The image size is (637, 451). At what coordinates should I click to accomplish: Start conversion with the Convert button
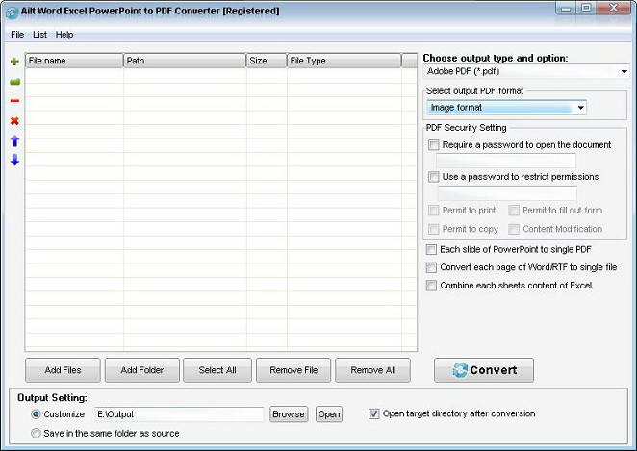[484, 370]
